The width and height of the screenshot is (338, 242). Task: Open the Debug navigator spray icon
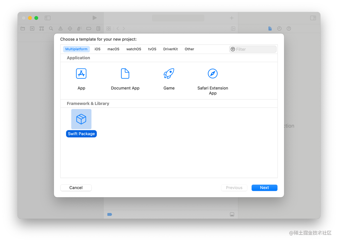click(79, 29)
